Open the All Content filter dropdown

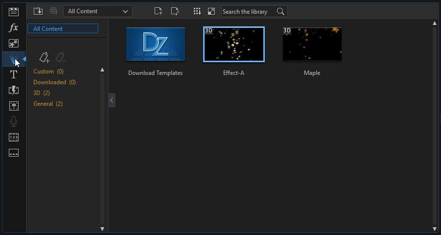(98, 11)
